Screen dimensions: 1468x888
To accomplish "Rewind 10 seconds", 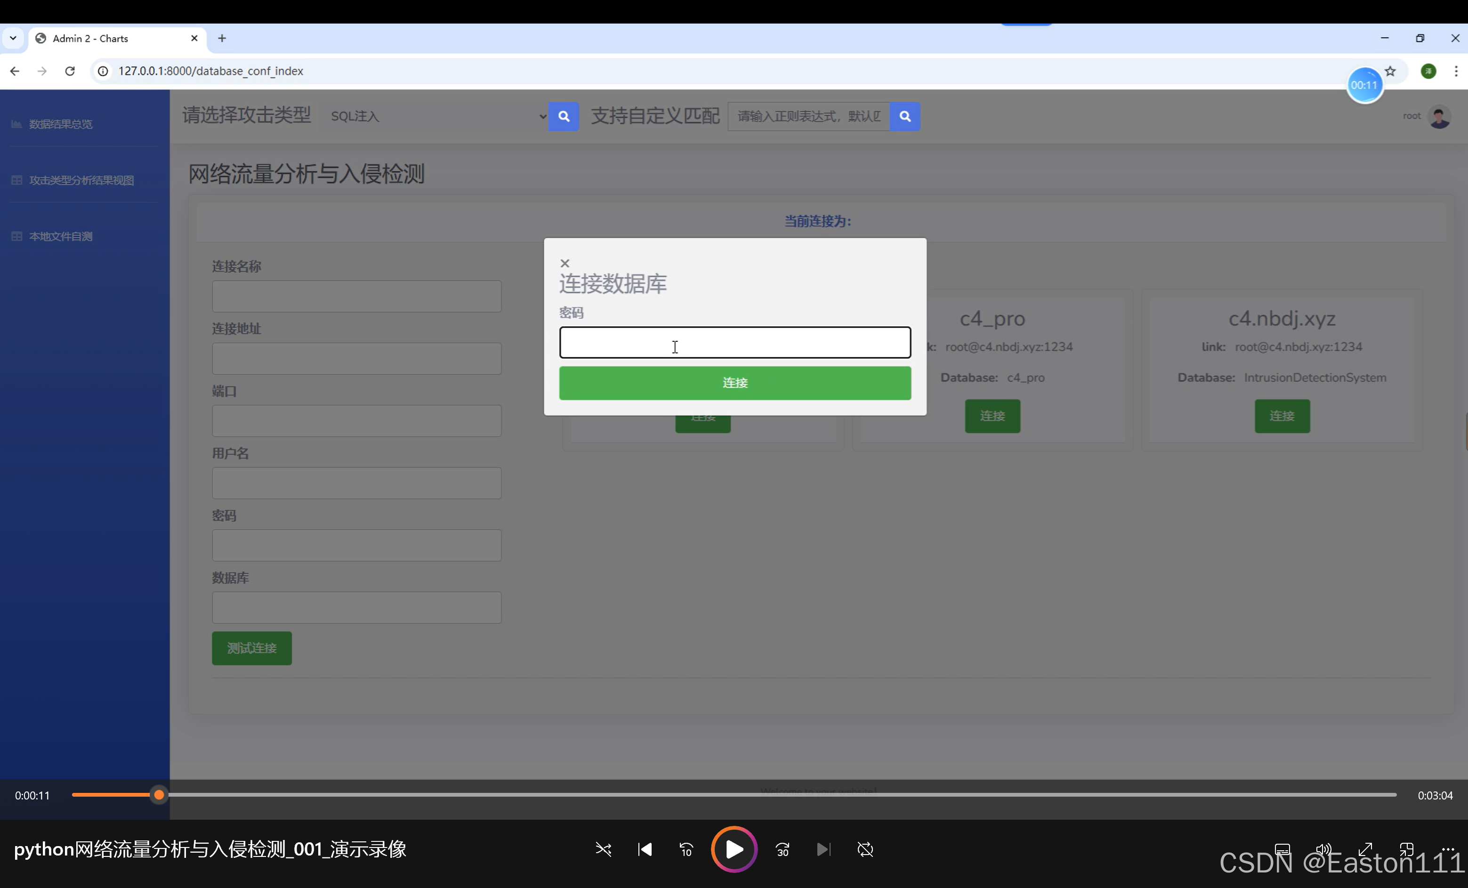I will (x=686, y=849).
